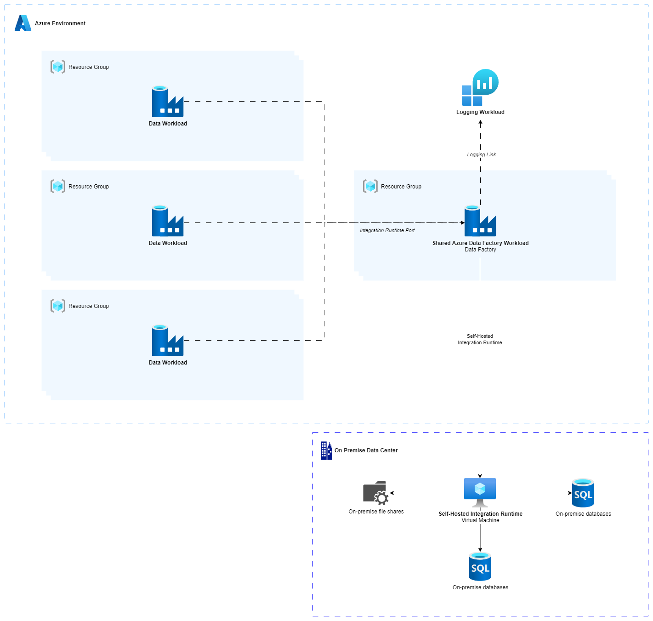Viewport: 653px width, 621px height.
Task: Click the SQL database icon right of VM
Action: pos(583,493)
